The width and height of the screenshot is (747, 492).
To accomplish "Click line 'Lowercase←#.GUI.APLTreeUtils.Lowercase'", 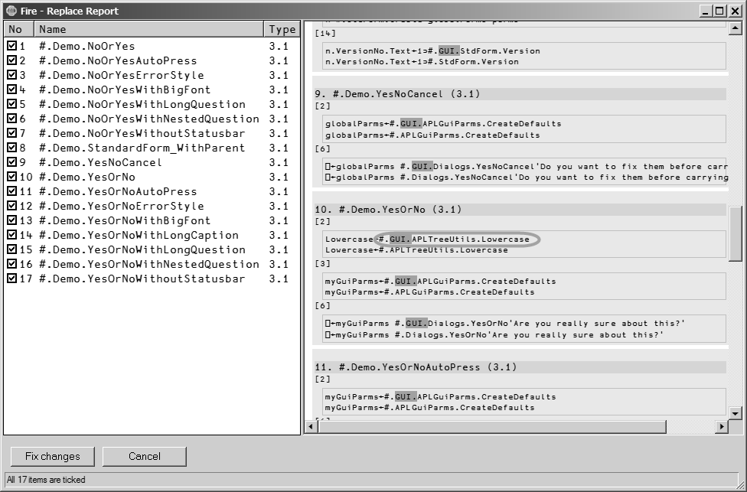I will 427,239.
